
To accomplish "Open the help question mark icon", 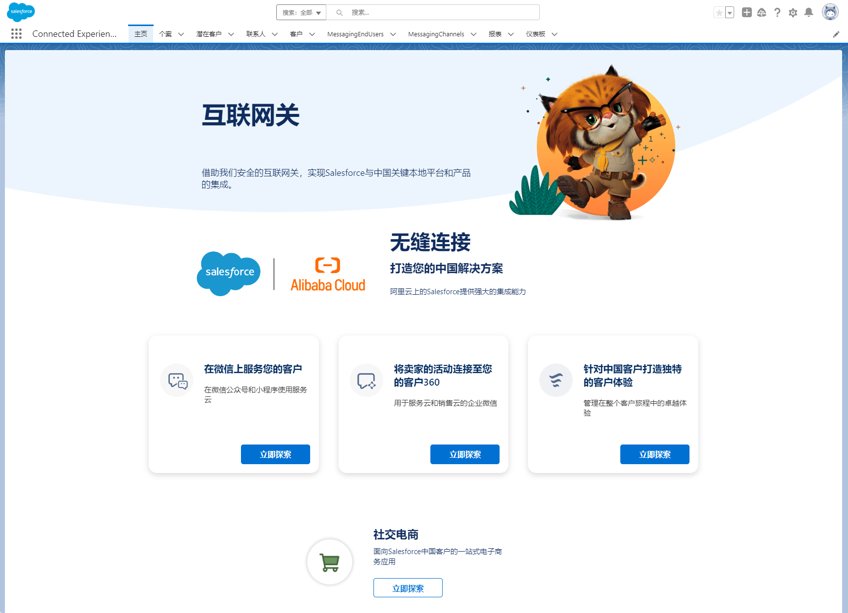I will 777,13.
